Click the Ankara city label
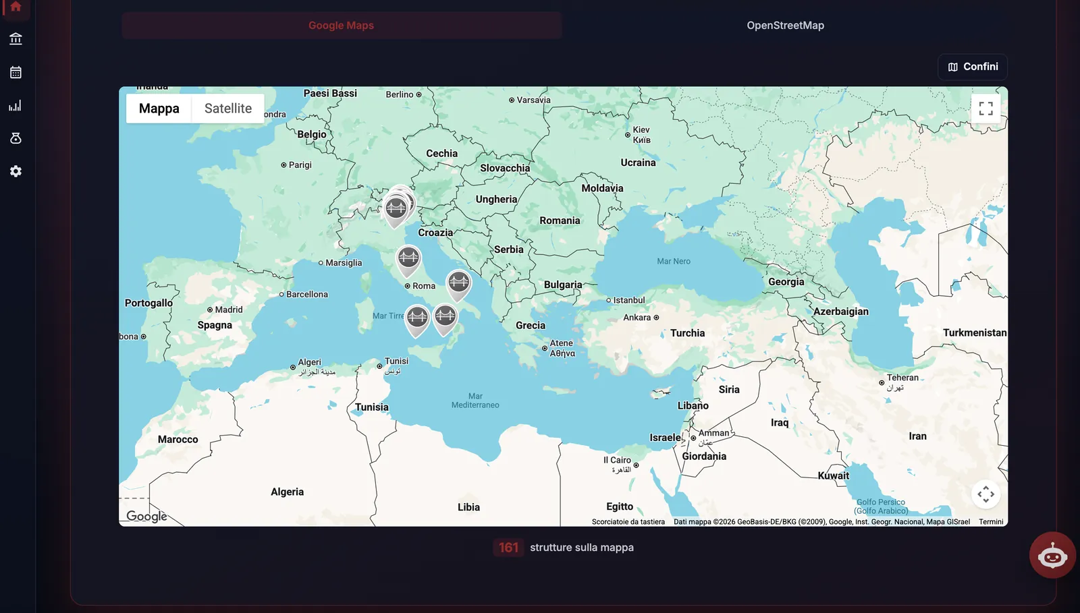The image size is (1080, 613). (x=637, y=318)
